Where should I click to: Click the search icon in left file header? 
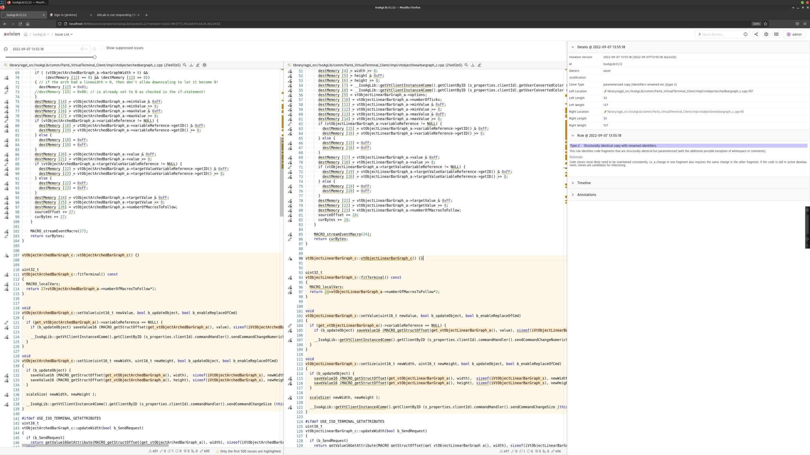(x=184, y=65)
